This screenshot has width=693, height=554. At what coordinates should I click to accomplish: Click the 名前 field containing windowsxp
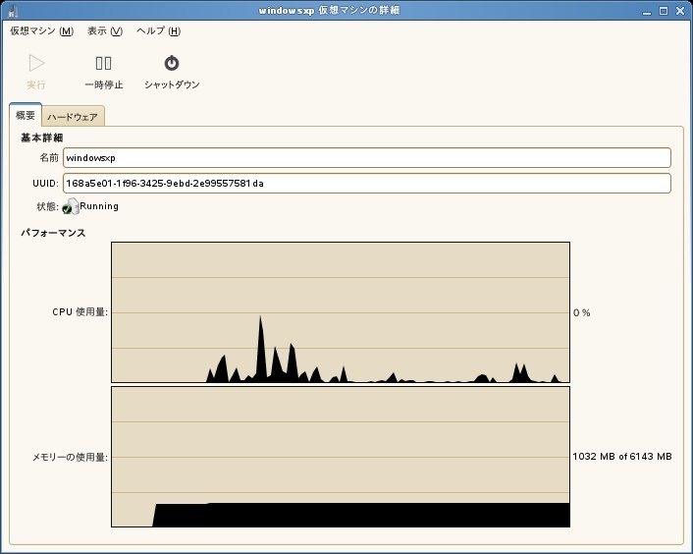coord(367,158)
